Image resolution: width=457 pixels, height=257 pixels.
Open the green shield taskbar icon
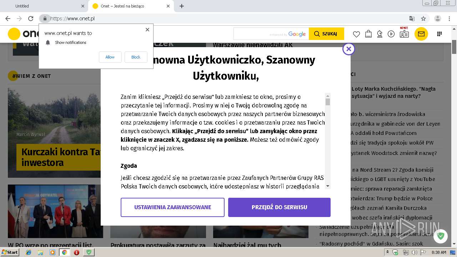tap(89, 252)
